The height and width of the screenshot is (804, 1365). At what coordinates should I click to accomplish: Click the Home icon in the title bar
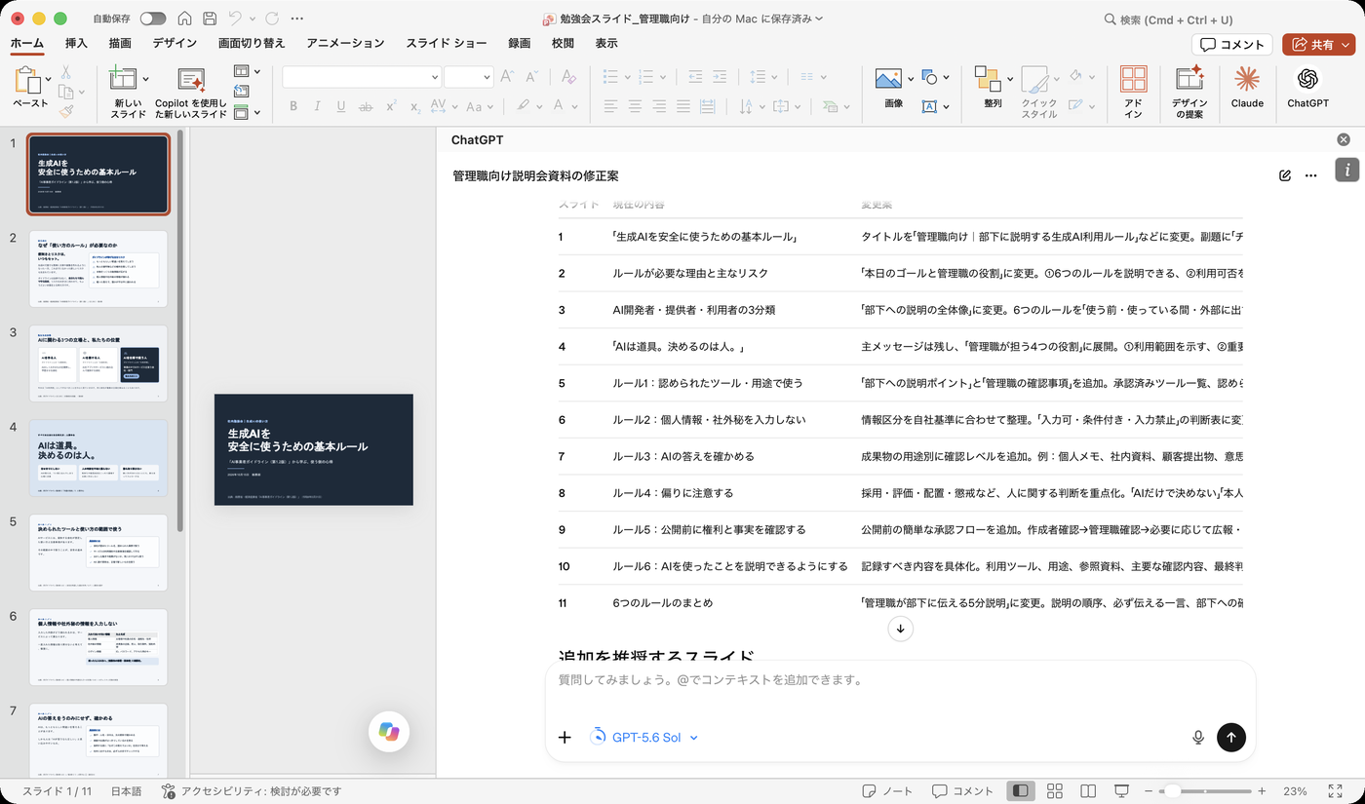[184, 19]
